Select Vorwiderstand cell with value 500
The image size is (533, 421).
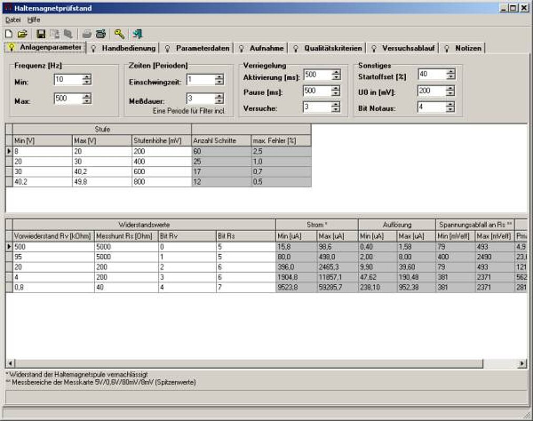(x=54, y=247)
